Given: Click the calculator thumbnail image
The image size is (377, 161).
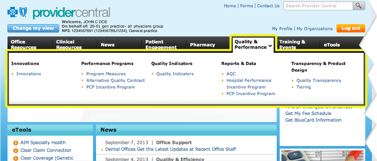Looking at the screenshot, I should (x=323, y=155).
